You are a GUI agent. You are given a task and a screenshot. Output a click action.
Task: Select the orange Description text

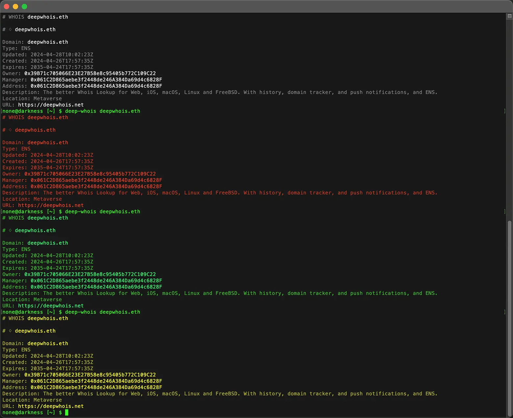220,193
